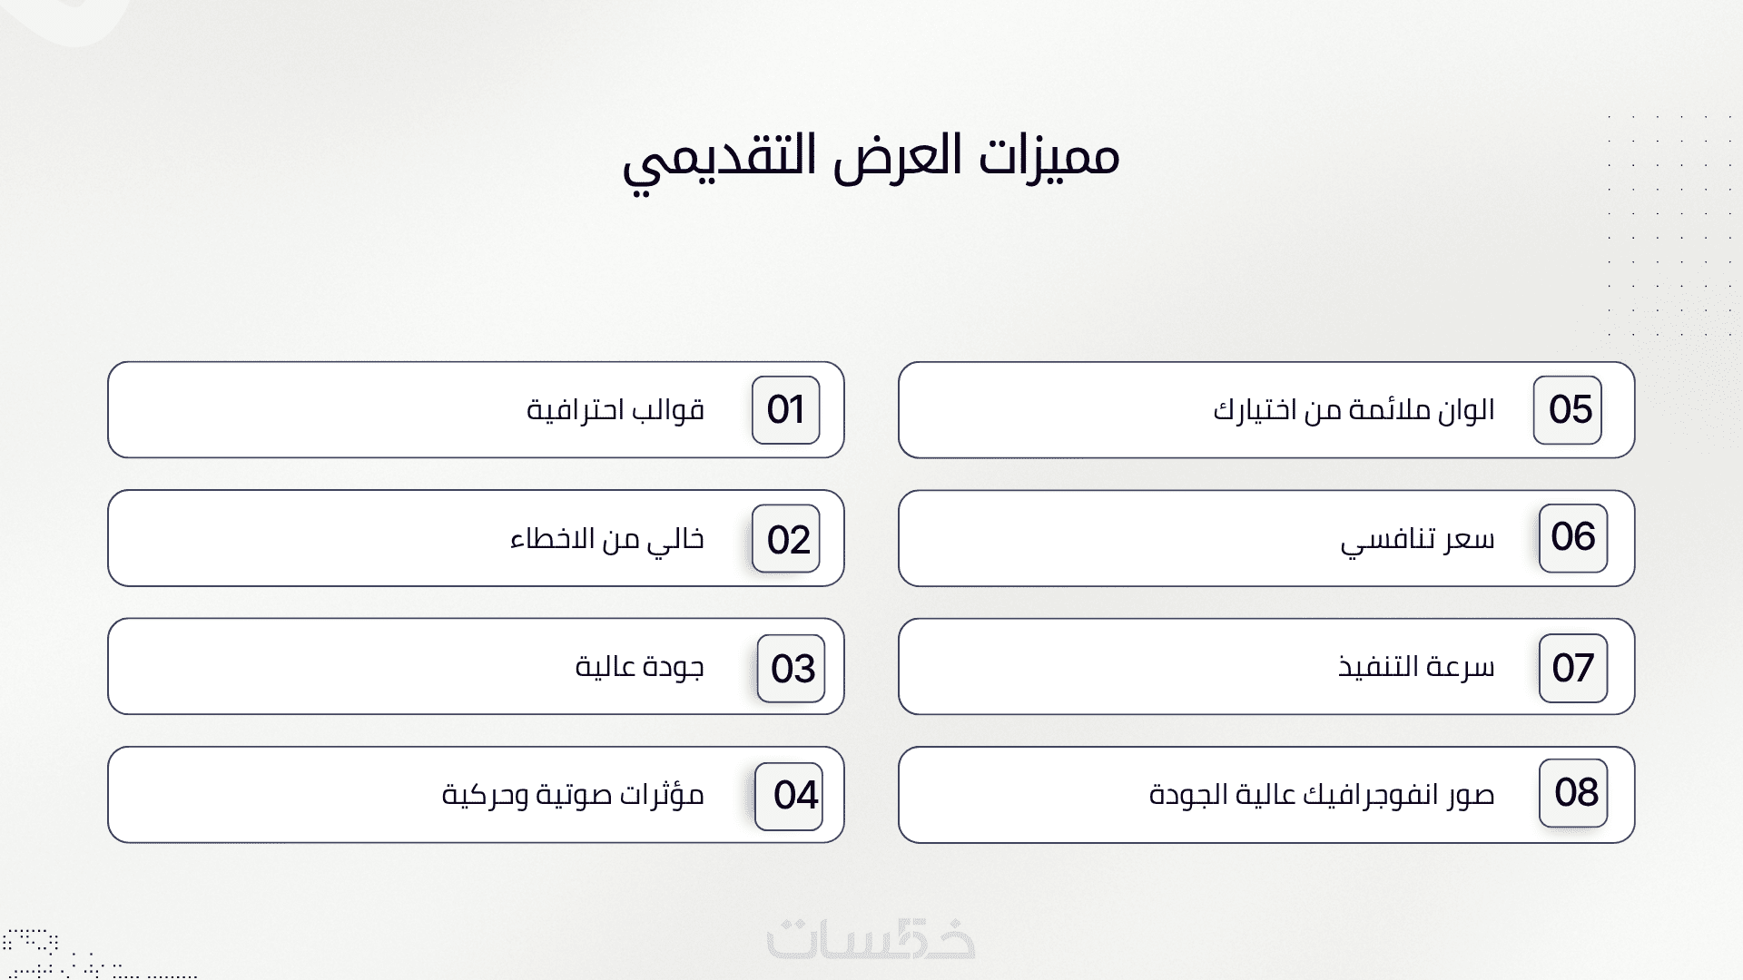The width and height of the screenshot is (1743, 980).
Task: Select the الوان ملائمة من اختيارك text
Action: pyautogui.click(x=1354, y=410)
